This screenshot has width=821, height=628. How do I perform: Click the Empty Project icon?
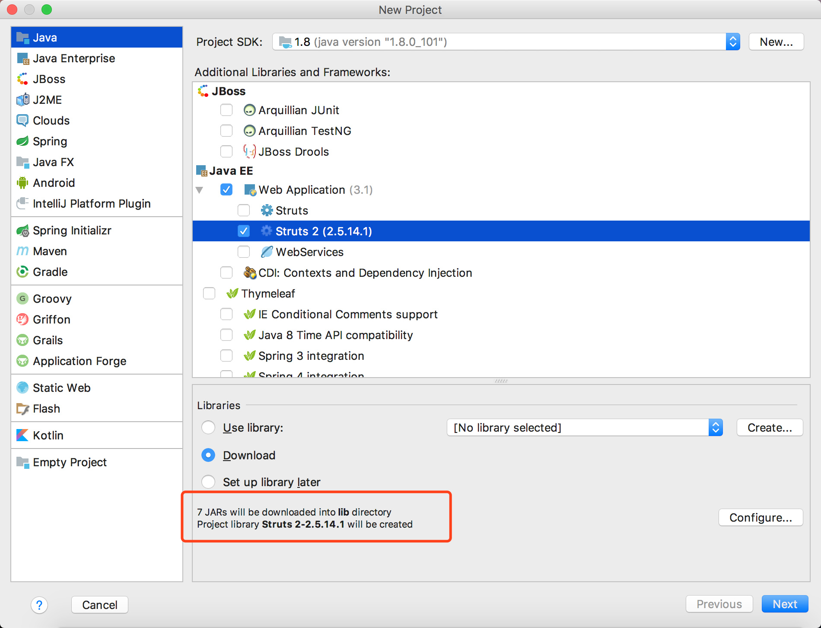22,462
